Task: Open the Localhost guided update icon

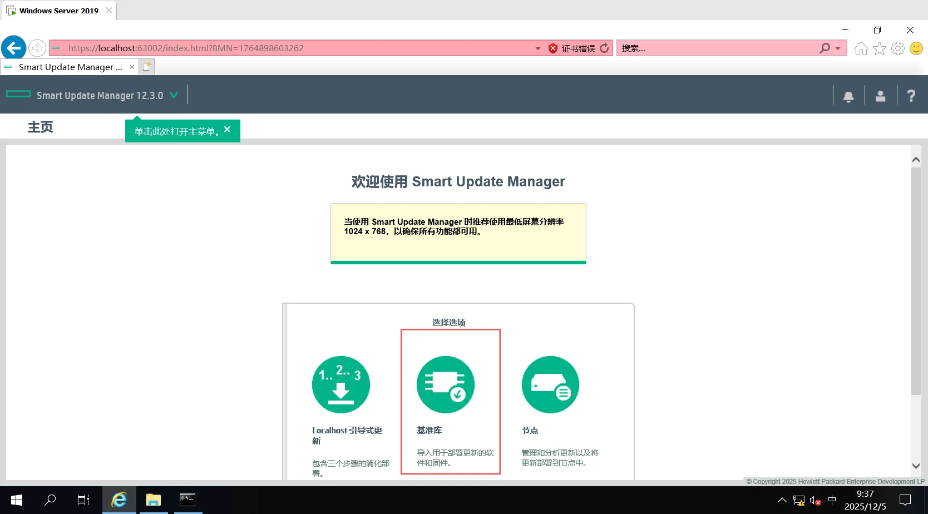Action: [x=340, y=384]
